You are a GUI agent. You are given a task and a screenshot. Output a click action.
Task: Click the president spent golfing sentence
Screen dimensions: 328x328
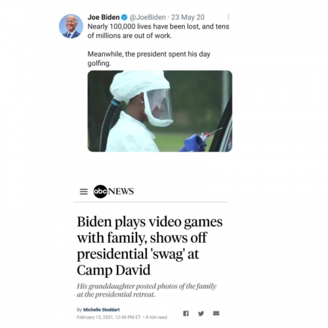pyautogui.click(x=149, y=58)
